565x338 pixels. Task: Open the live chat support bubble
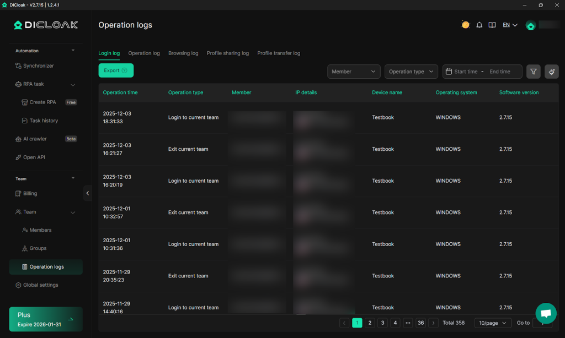546,313
